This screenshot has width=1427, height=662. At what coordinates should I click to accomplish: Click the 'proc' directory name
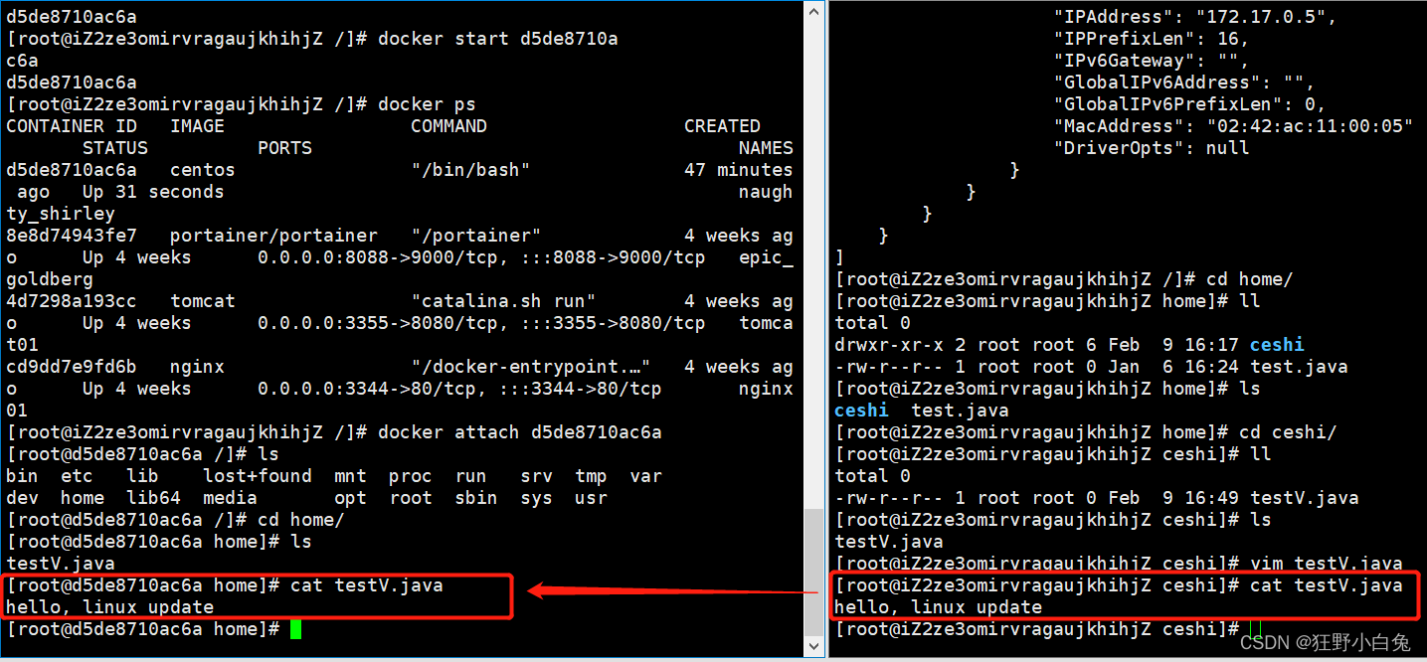tap(411, 476)
